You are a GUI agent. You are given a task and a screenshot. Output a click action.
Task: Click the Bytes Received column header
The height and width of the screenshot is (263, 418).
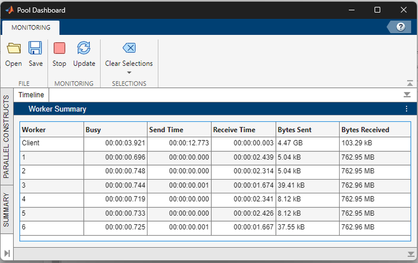pos(373,130)
